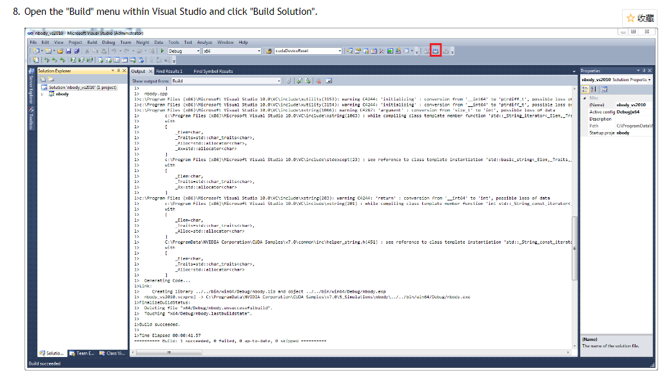Click first icon on second toolbar row
The width and height of the screenshot is (662, 377).
36,60
